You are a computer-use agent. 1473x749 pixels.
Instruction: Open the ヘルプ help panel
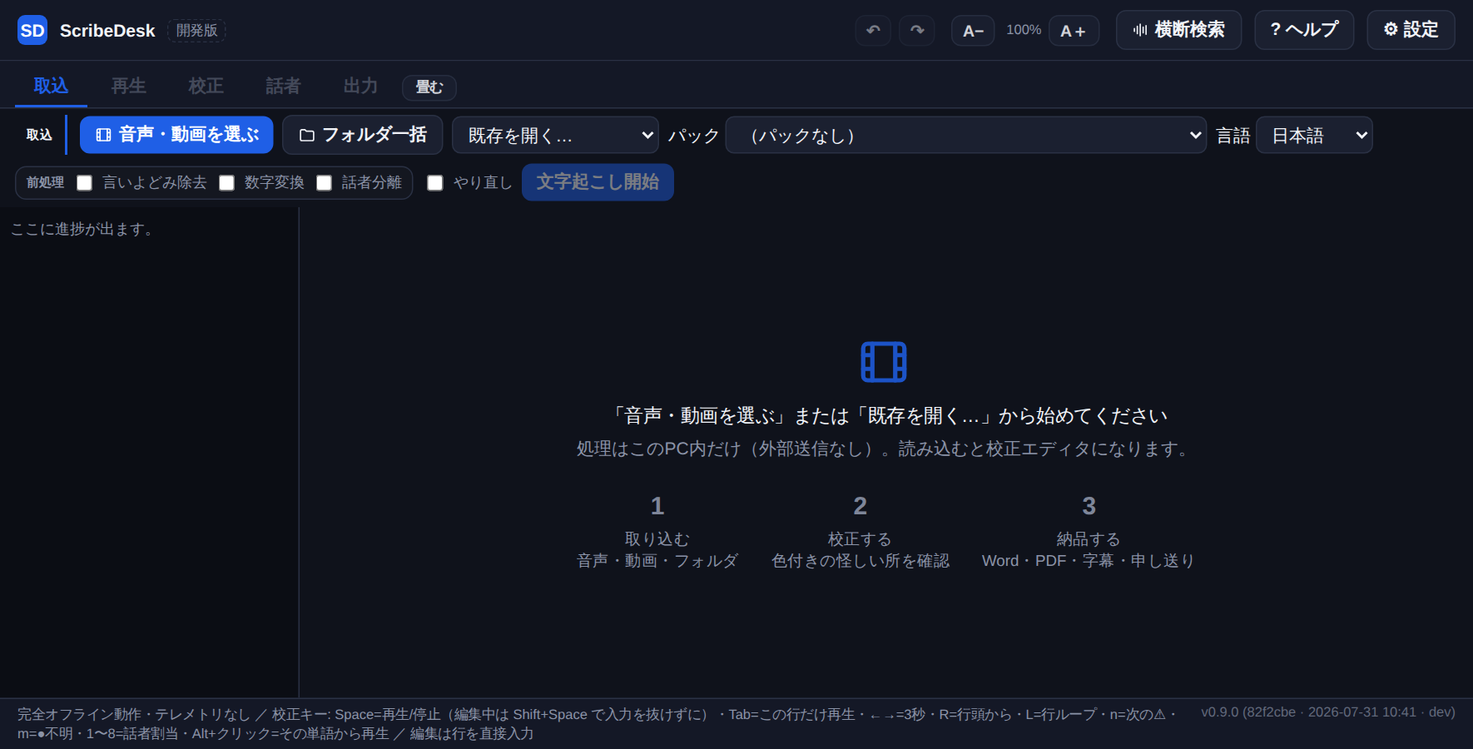1304,30
